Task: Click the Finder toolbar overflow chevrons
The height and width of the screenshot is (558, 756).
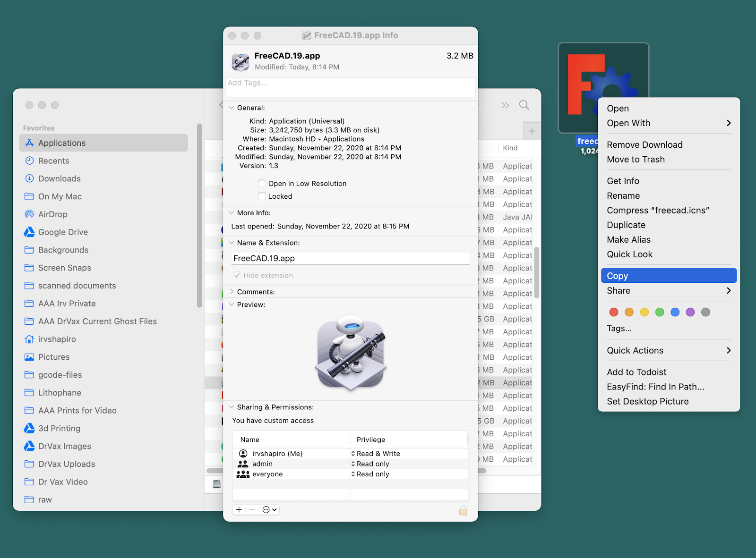Action: point(505,105)
